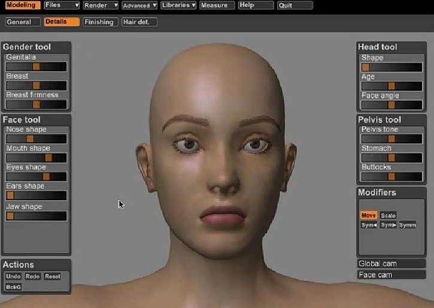
Task: Open the Advanced dropdown menu
Action: point(139,5)
